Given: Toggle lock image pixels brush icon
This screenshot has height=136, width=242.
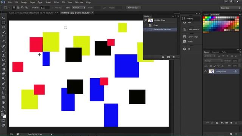Looking at the screenshot, I should coord(214,66).
